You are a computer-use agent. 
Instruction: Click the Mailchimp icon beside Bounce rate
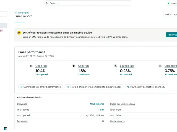tap(116, 66)
